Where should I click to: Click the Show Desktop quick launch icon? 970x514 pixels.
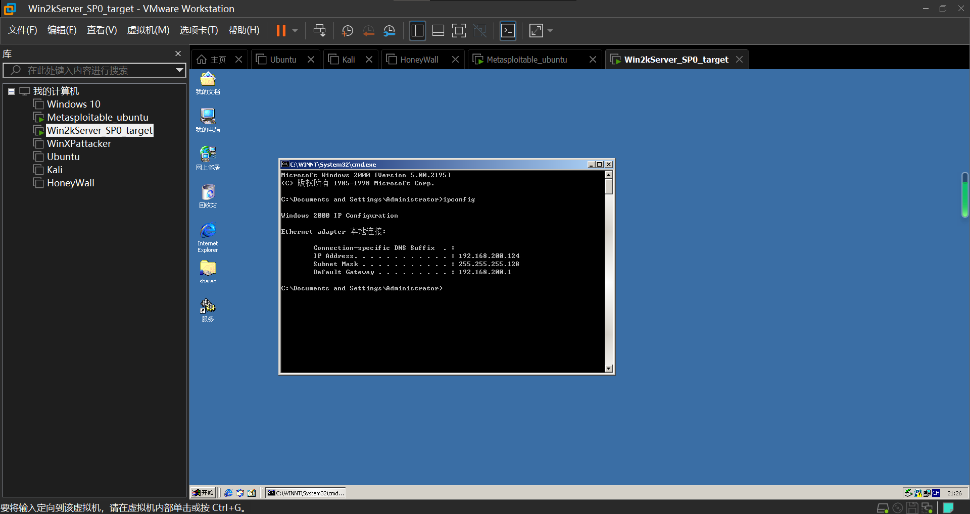pyautogui.click(x=252, y=493)
